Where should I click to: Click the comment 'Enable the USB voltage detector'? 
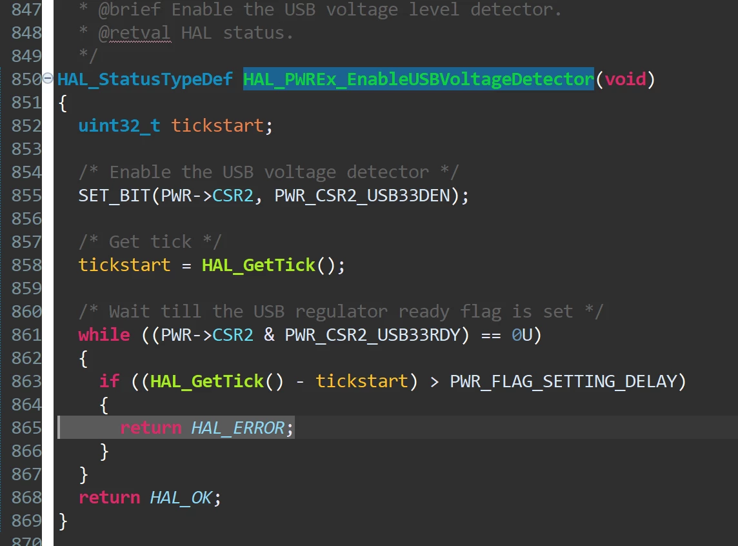coord(269,172)
